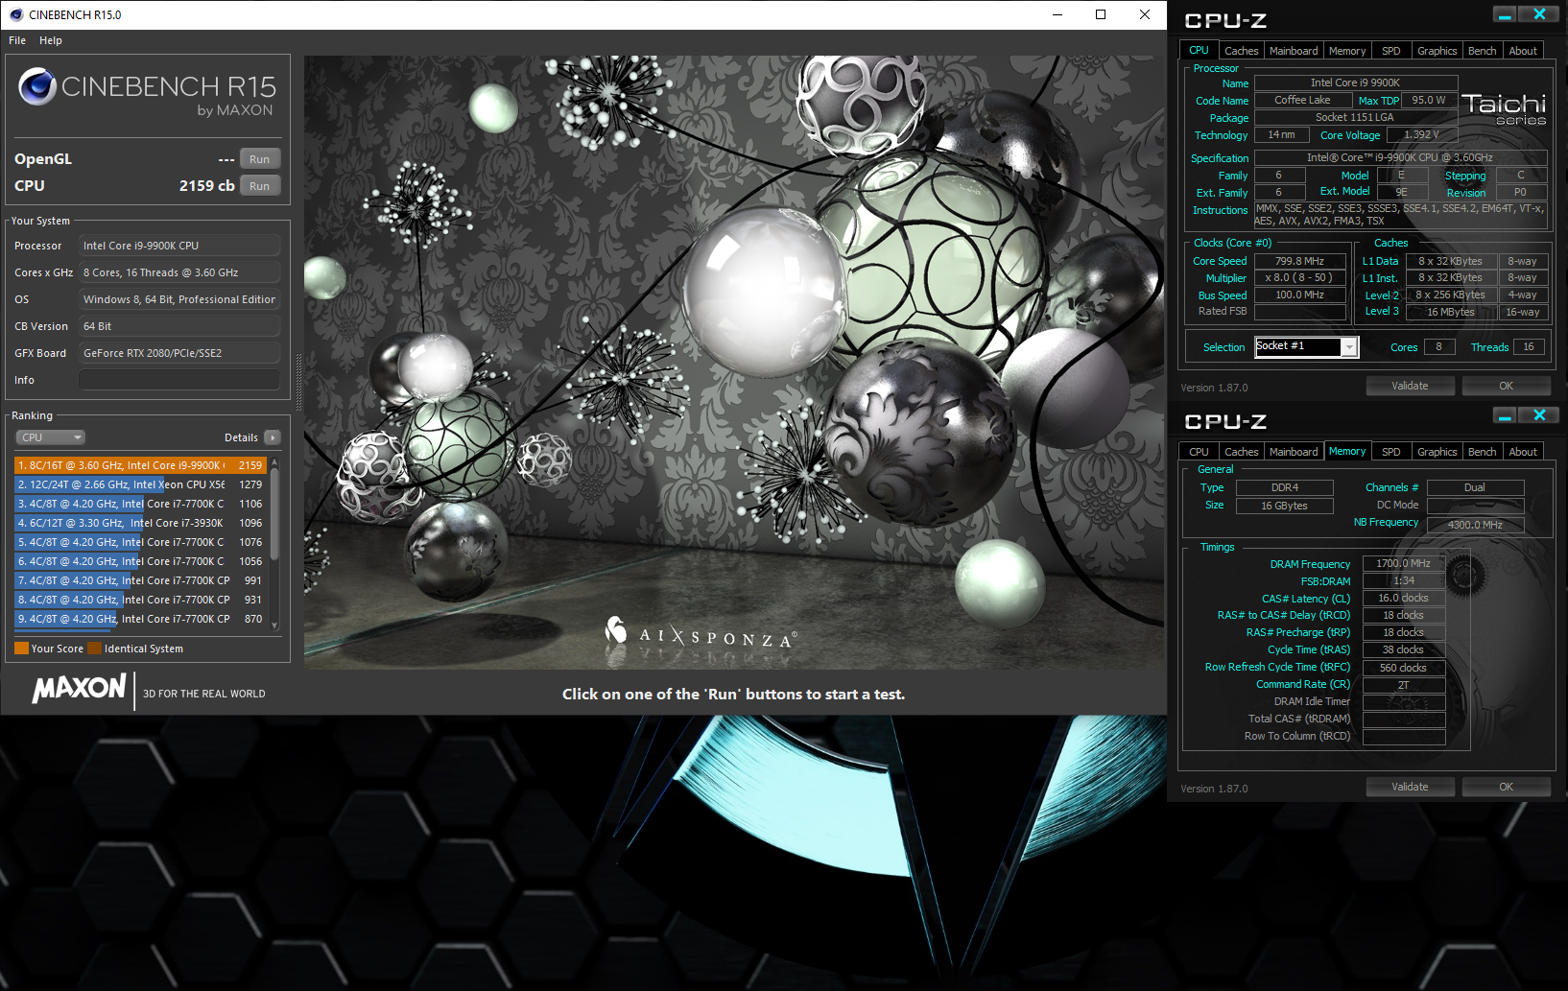Open the Socket #1 selection dropdown
This screenshot has width=1568, height=991.
click(x=1349, y=347)
